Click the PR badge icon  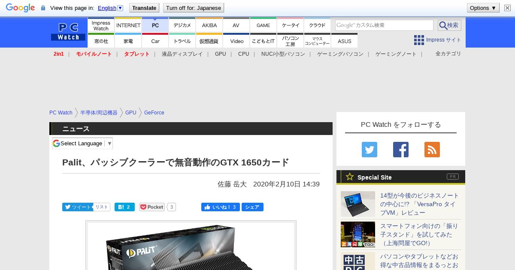point(453,177)
